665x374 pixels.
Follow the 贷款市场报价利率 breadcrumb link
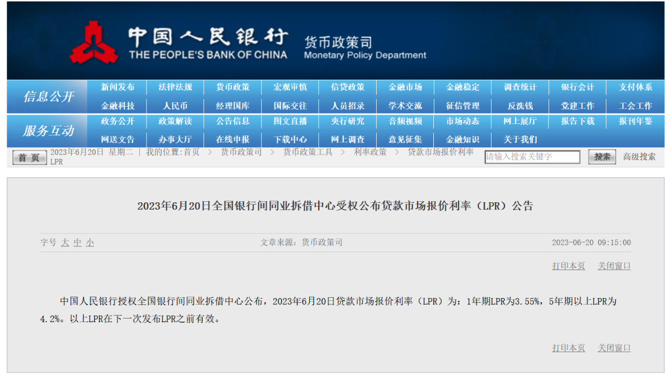click(441, 152)
